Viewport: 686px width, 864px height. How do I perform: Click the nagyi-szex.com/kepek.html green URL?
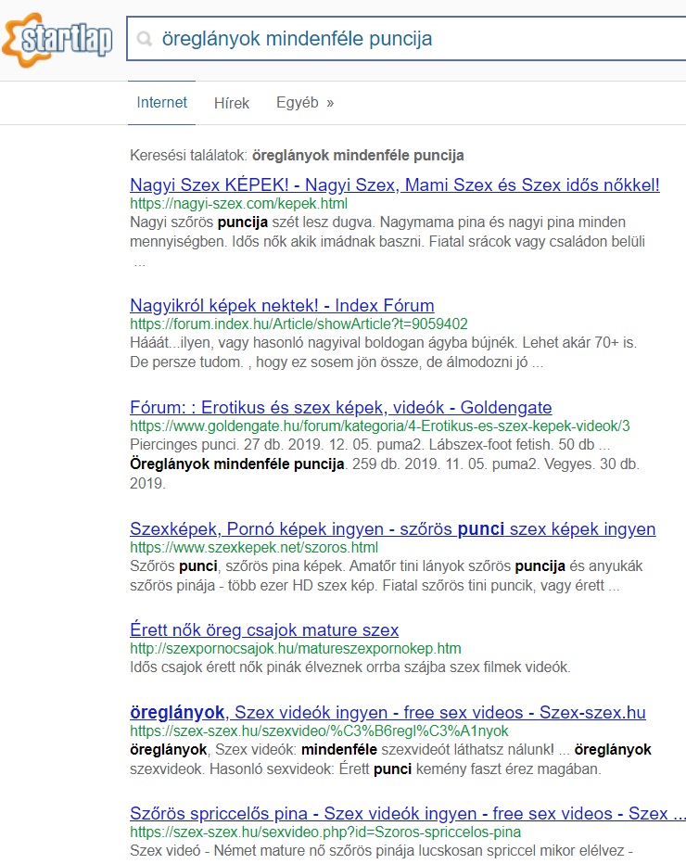(238, 204)
